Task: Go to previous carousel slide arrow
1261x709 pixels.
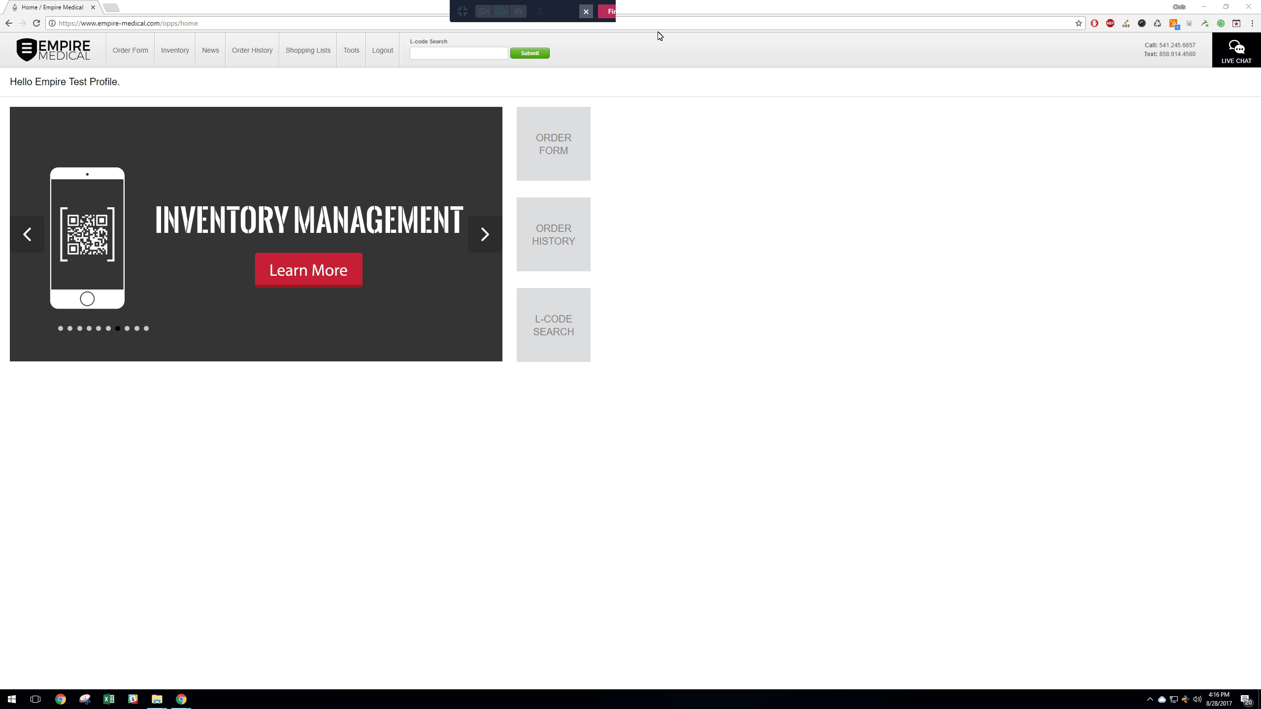Action: tap(27, 234)
